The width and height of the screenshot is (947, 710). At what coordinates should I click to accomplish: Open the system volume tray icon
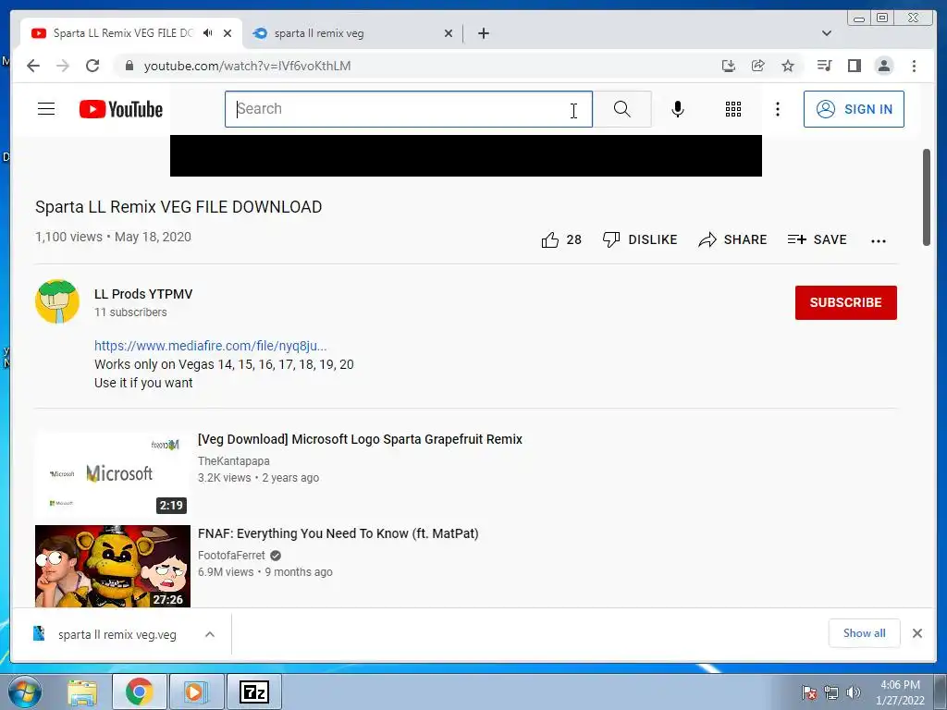point(854,692)
